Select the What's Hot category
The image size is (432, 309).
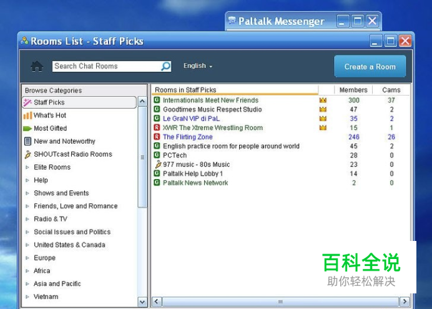point(50,115)
